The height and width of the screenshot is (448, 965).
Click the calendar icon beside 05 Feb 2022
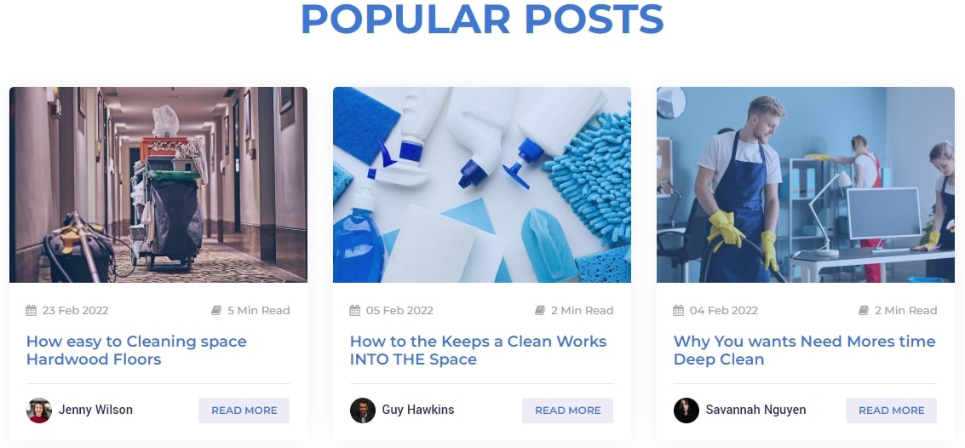tap(355, 310)
